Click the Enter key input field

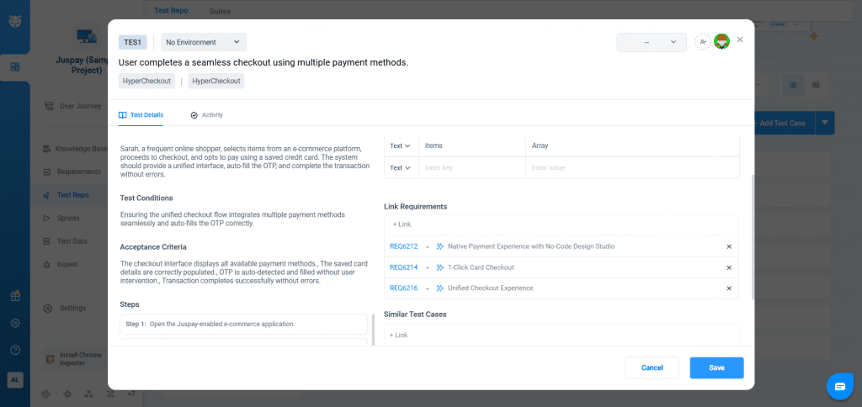coord(470,167)
